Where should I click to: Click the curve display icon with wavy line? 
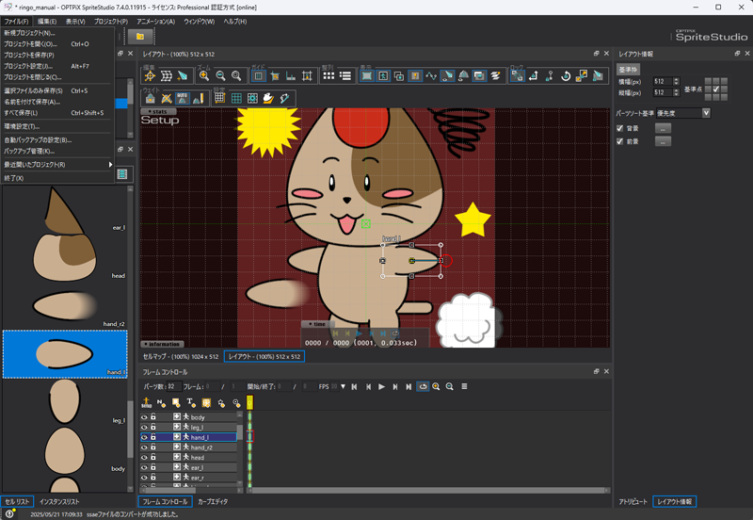(x=431, y=76)
